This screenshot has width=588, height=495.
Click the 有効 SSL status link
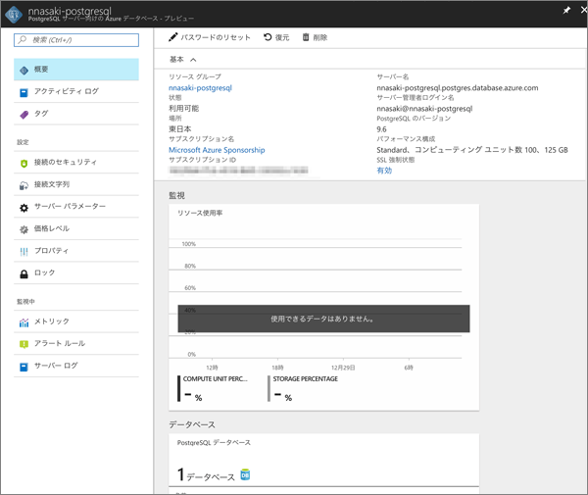[384, 171]
